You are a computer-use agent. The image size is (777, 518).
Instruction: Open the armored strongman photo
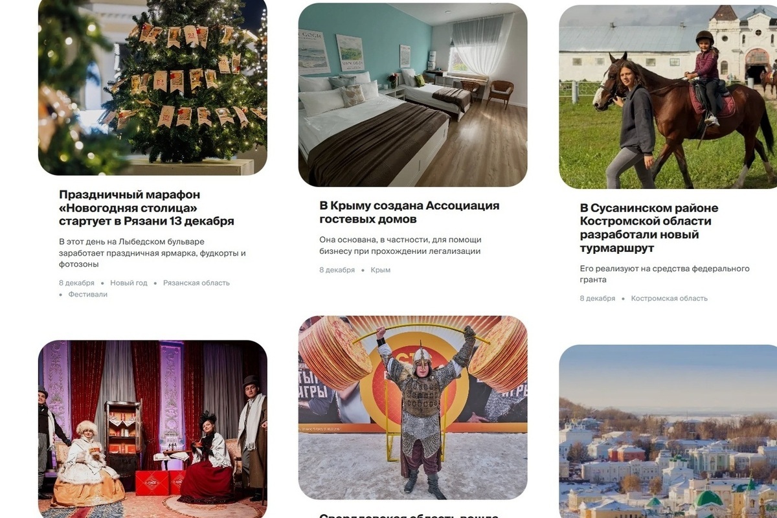(x=412, y=408)
